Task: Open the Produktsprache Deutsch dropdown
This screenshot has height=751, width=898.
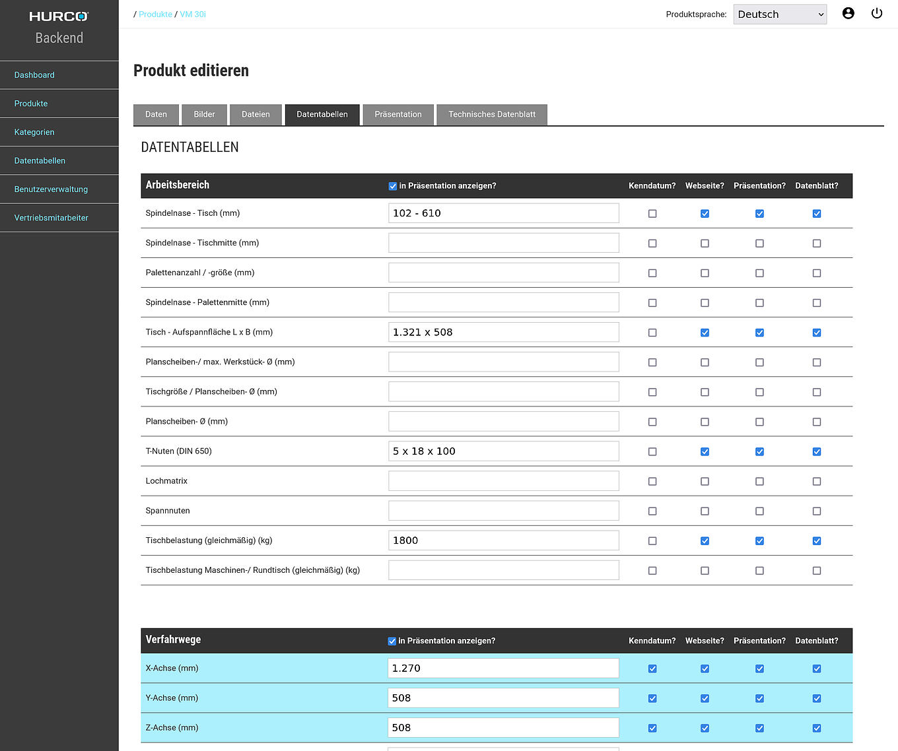Action: [x=780, y=15]
